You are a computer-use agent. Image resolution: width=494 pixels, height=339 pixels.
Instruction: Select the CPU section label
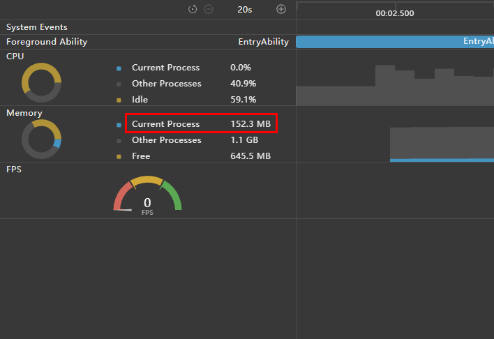pyautogui.click(x=15, y=56)
